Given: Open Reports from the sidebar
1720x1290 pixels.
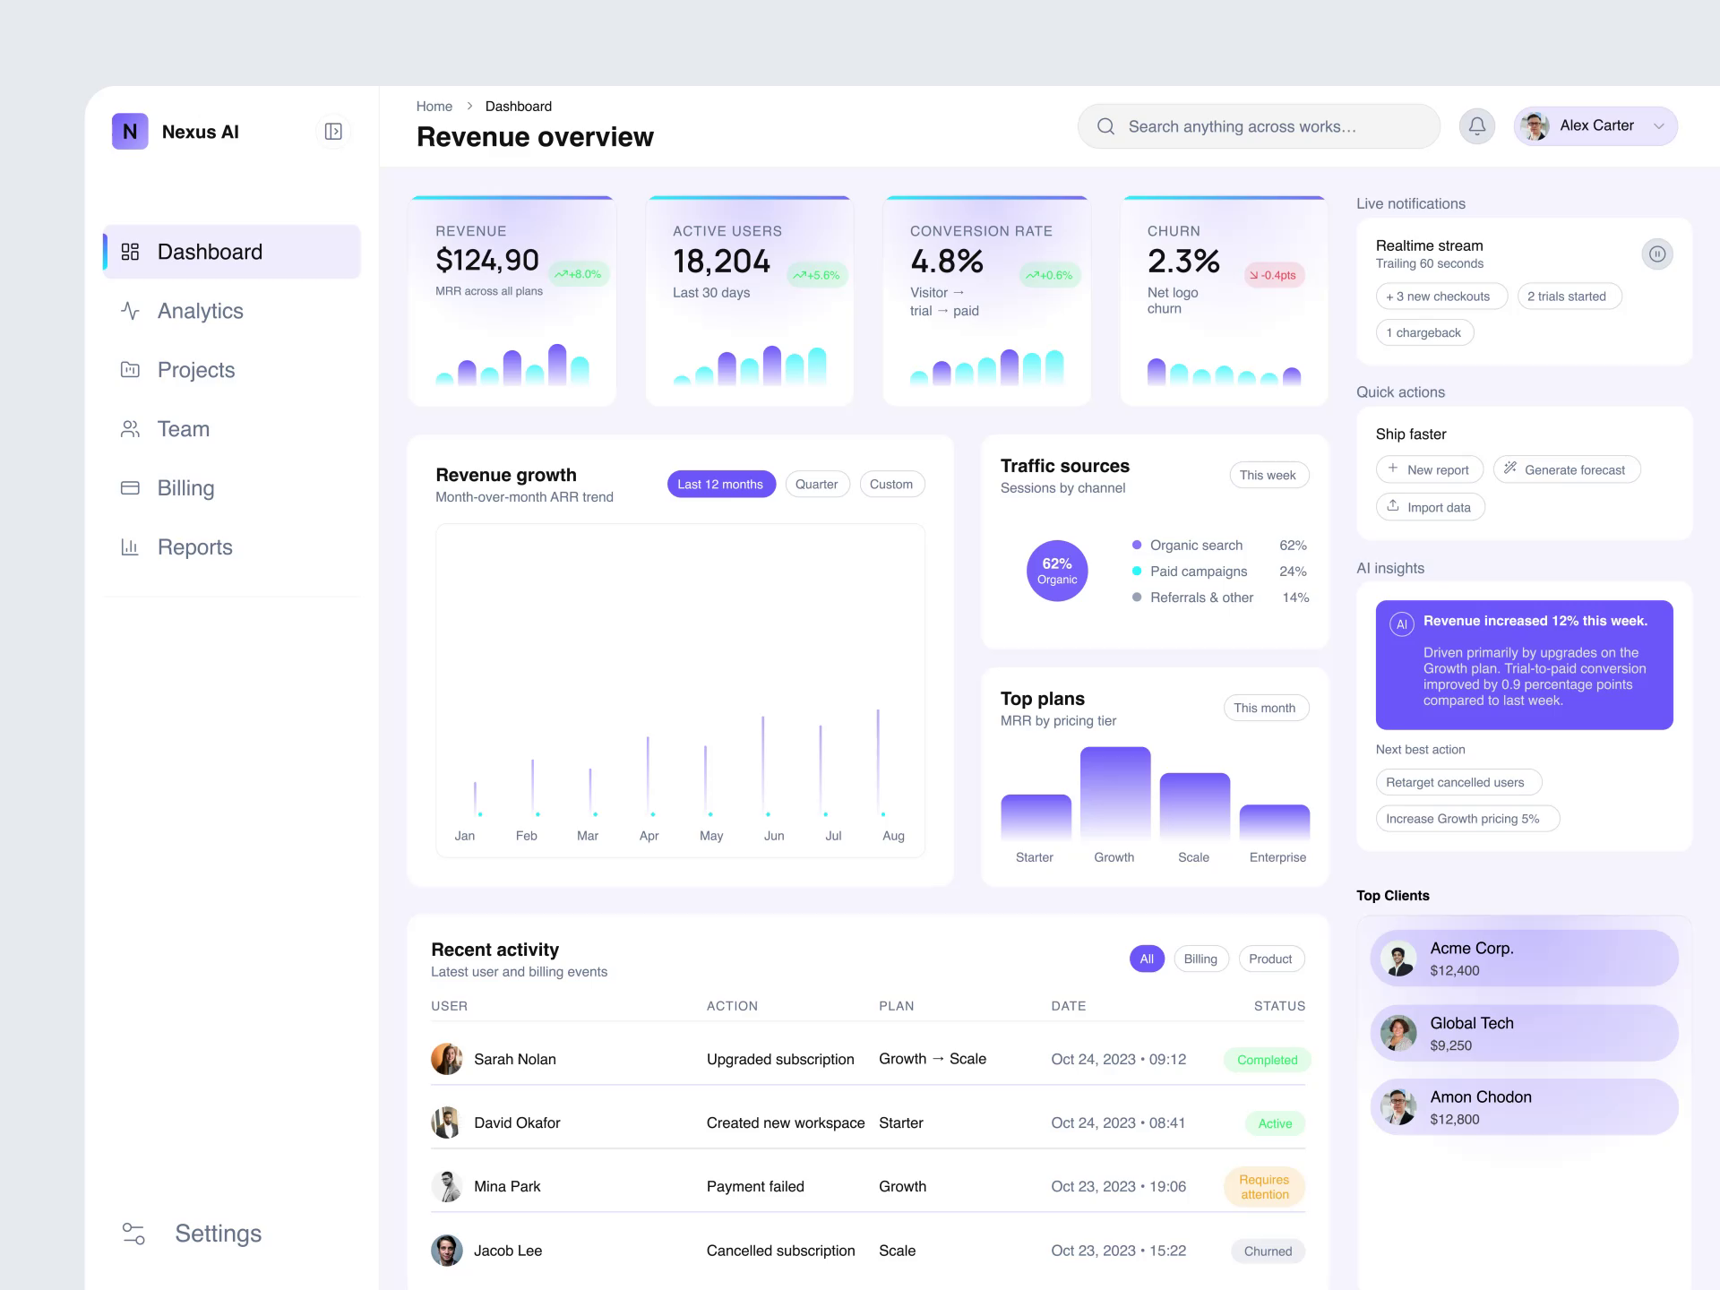Looking at the screenshot, I should [x=194, y=546].
